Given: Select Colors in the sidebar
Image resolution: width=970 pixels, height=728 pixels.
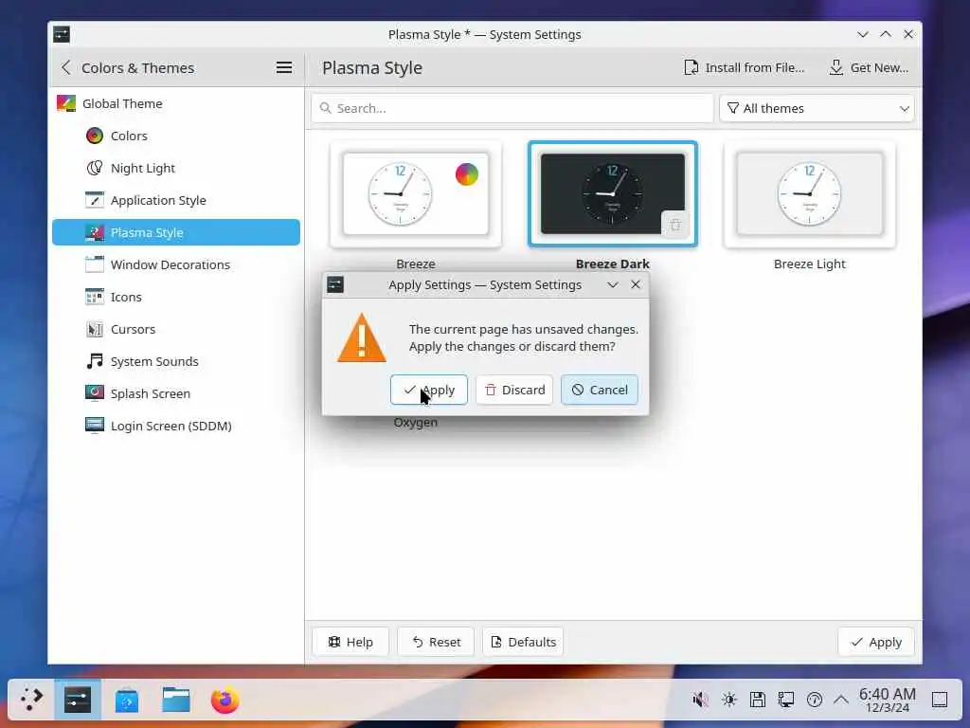Looking at the screenshot, I should 176,136.
